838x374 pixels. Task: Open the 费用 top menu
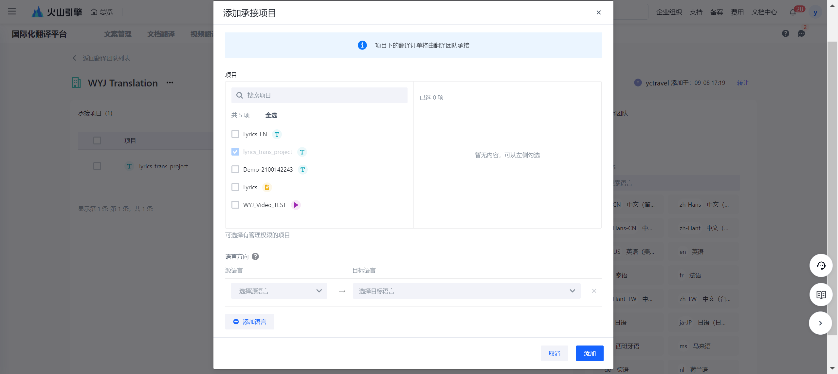(737, 12)
